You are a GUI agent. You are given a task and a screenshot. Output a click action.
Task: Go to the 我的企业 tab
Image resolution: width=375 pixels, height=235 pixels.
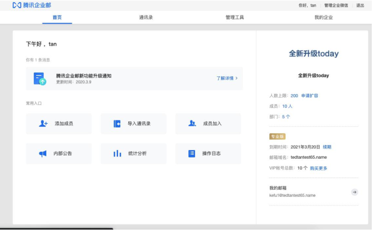click(x=323, y=18)
